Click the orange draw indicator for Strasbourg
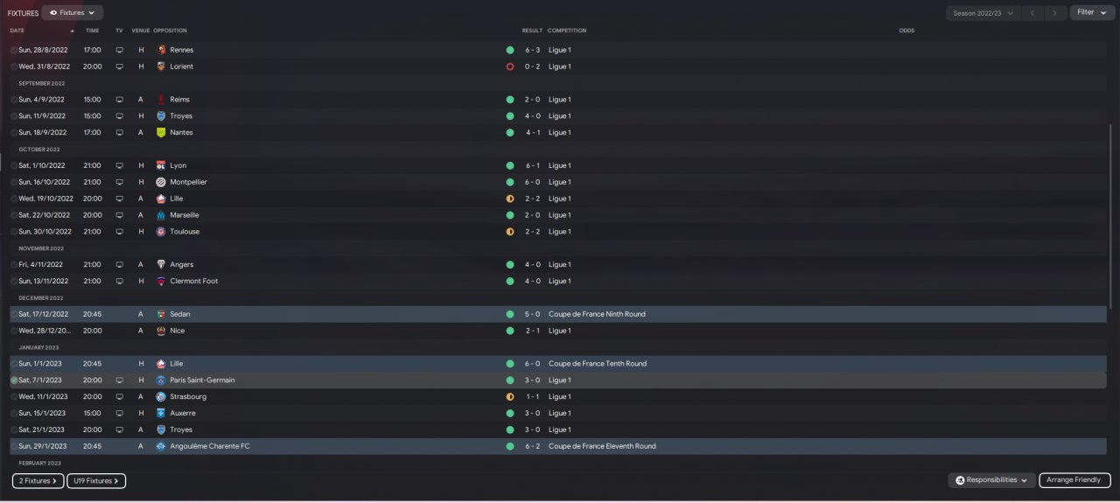Screen dimensions: 1120x503 (x=510, y=397)
